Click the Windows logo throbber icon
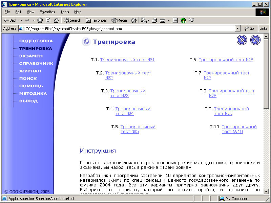The width and height of the screenshot is (271, 203). [262, 12]
